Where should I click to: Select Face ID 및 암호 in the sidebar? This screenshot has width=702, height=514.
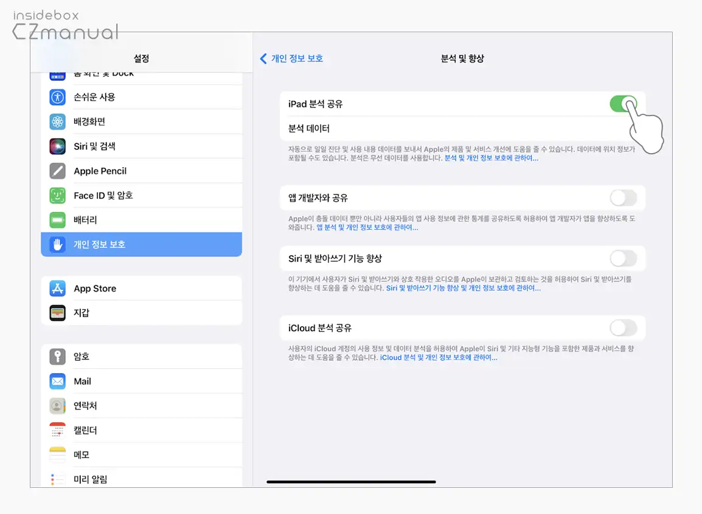[142, 195]
